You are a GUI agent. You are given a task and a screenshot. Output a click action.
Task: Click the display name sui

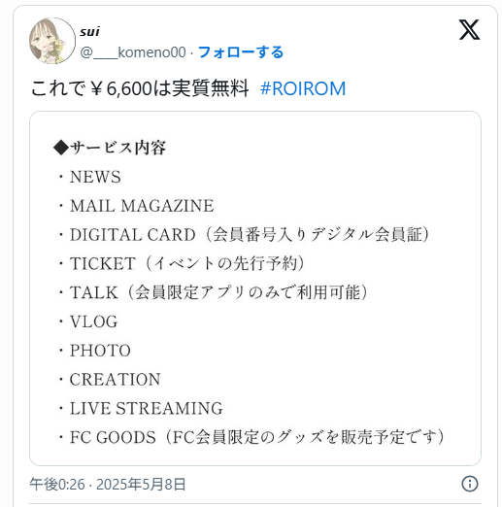tap(89, 31)
